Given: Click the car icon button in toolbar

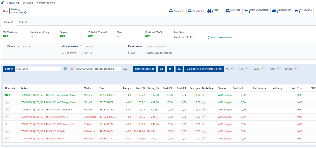Looking at the screenshot, I should click(161, 69).
